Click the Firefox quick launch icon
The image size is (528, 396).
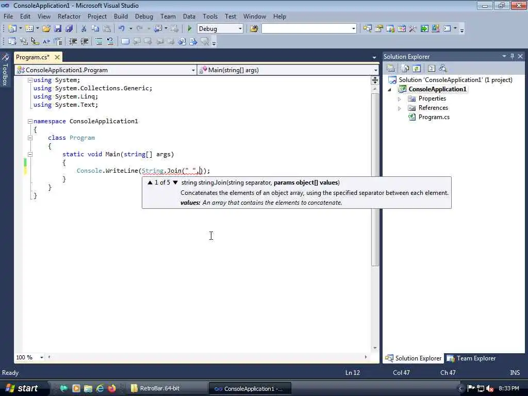click(111, 388)
